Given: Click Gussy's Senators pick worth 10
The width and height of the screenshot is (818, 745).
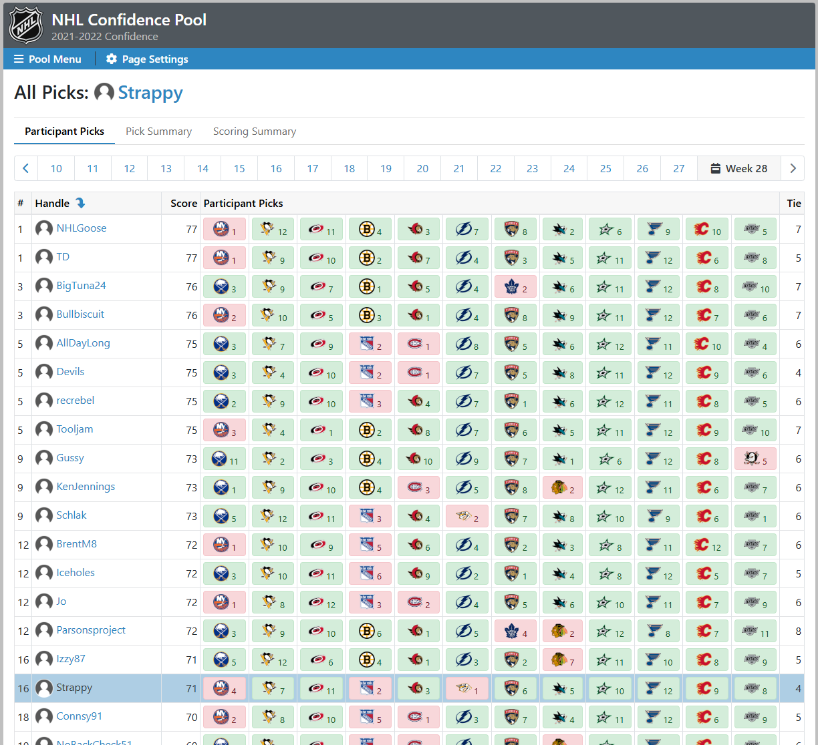Looking at the screenshot, I should (418, 459).
